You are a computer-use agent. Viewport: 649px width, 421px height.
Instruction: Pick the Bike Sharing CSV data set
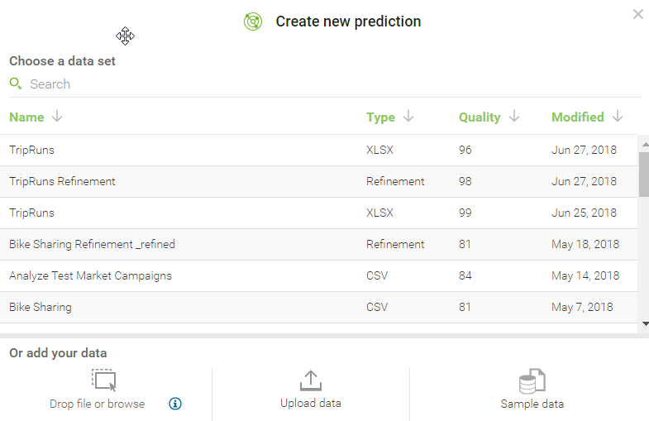pyautogui.click(x=41, y=307)
